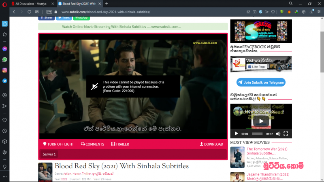Take a snapshot with the camera icon

tap(254, 12)
